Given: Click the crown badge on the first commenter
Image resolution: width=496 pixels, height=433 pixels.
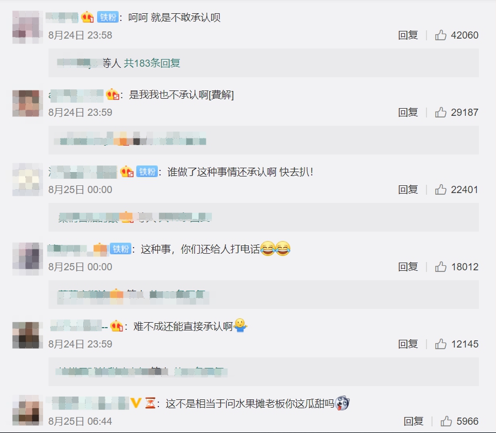Looking at the screenshot, I should click(x=87, y=17).
